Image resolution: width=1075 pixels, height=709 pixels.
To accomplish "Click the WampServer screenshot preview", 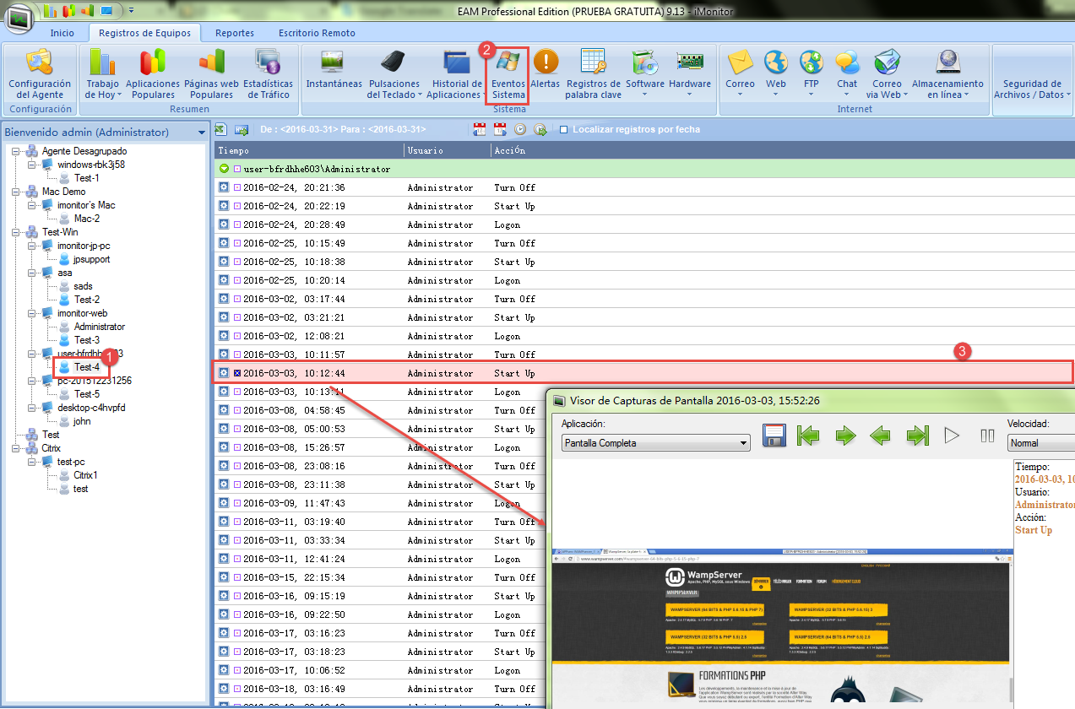I will [780, 625].
